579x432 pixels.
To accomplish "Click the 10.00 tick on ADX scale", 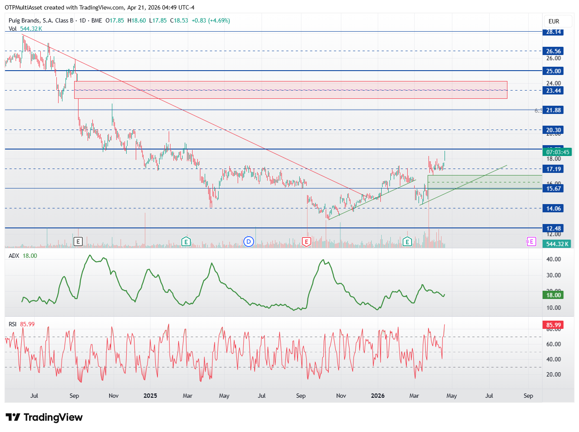I will (553, 308).
